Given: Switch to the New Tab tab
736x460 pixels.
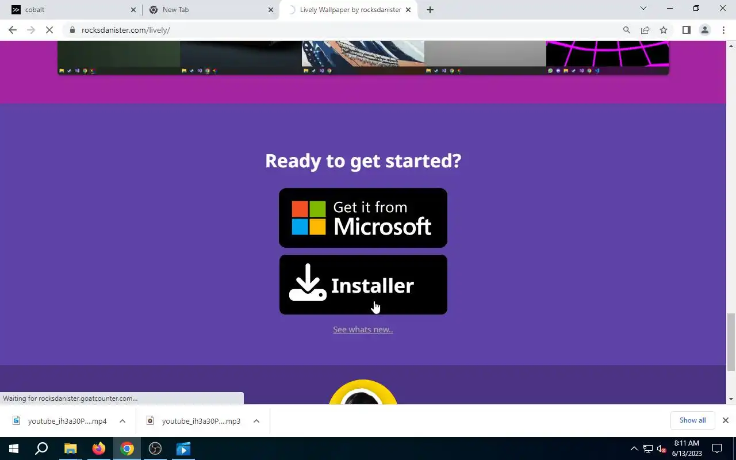Looking at the screenshot, I should point(210,10).
